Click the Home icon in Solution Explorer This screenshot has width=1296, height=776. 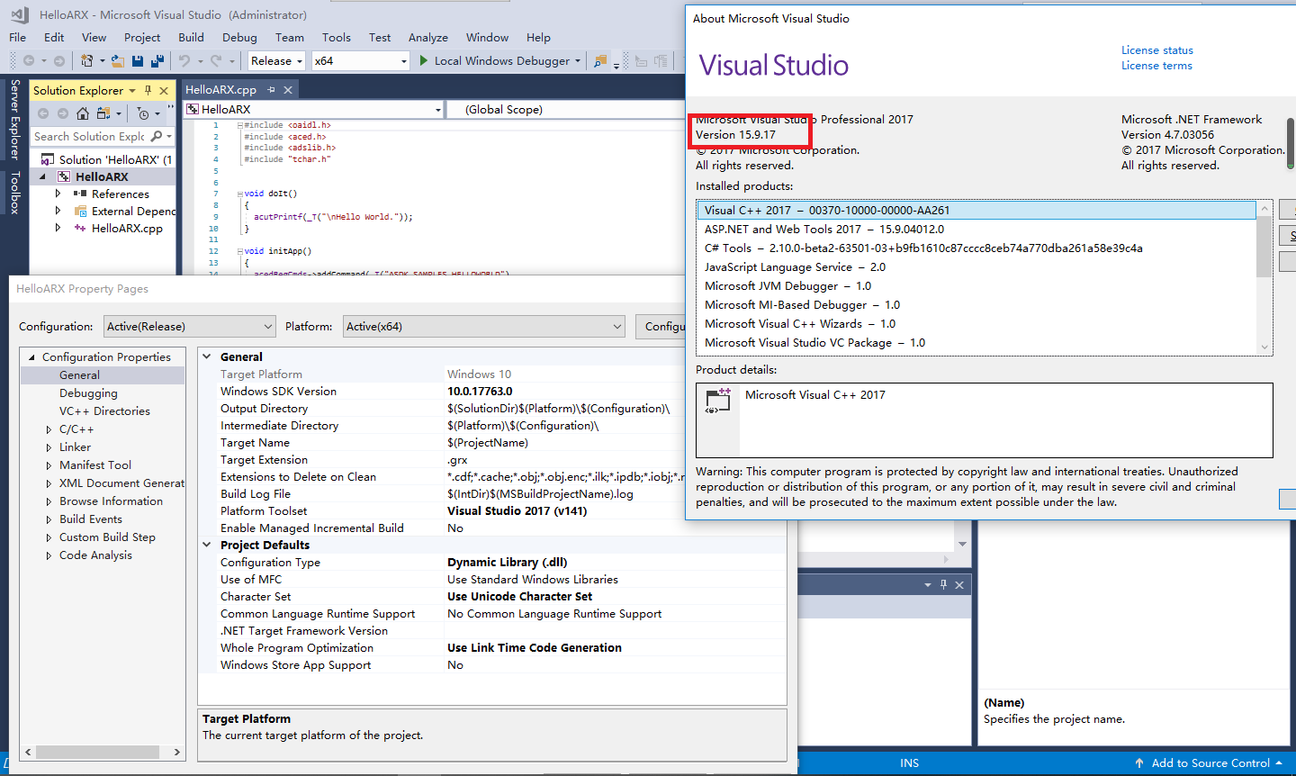[83, 113]
